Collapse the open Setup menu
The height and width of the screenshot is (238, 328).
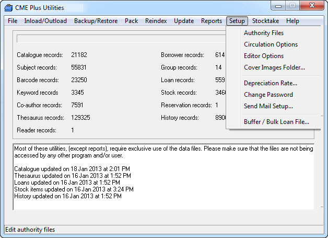pos(237,21)
